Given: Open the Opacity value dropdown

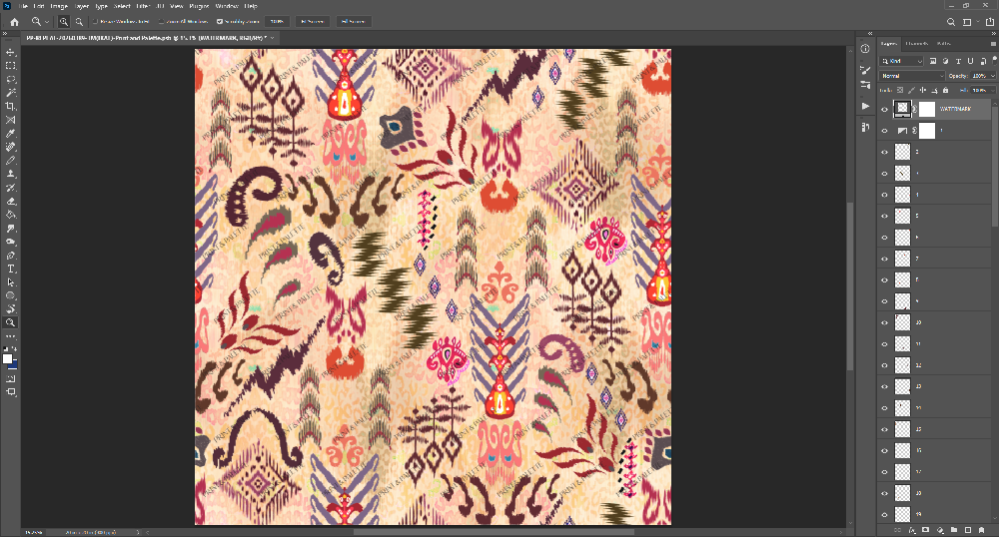Looking at the screenshot, I should (993, 76).
